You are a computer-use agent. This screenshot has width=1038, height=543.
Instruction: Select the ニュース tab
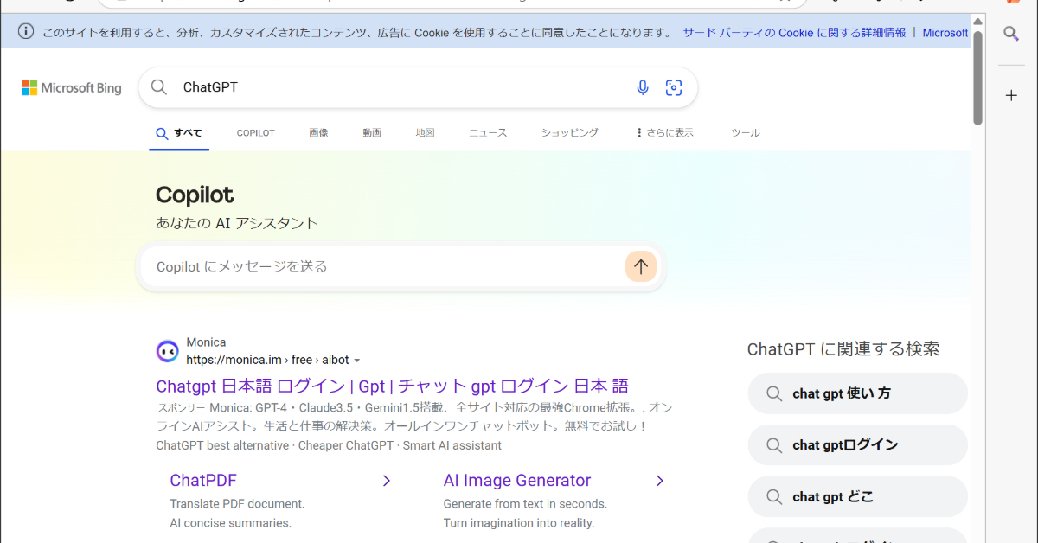(x=487, y=132)
